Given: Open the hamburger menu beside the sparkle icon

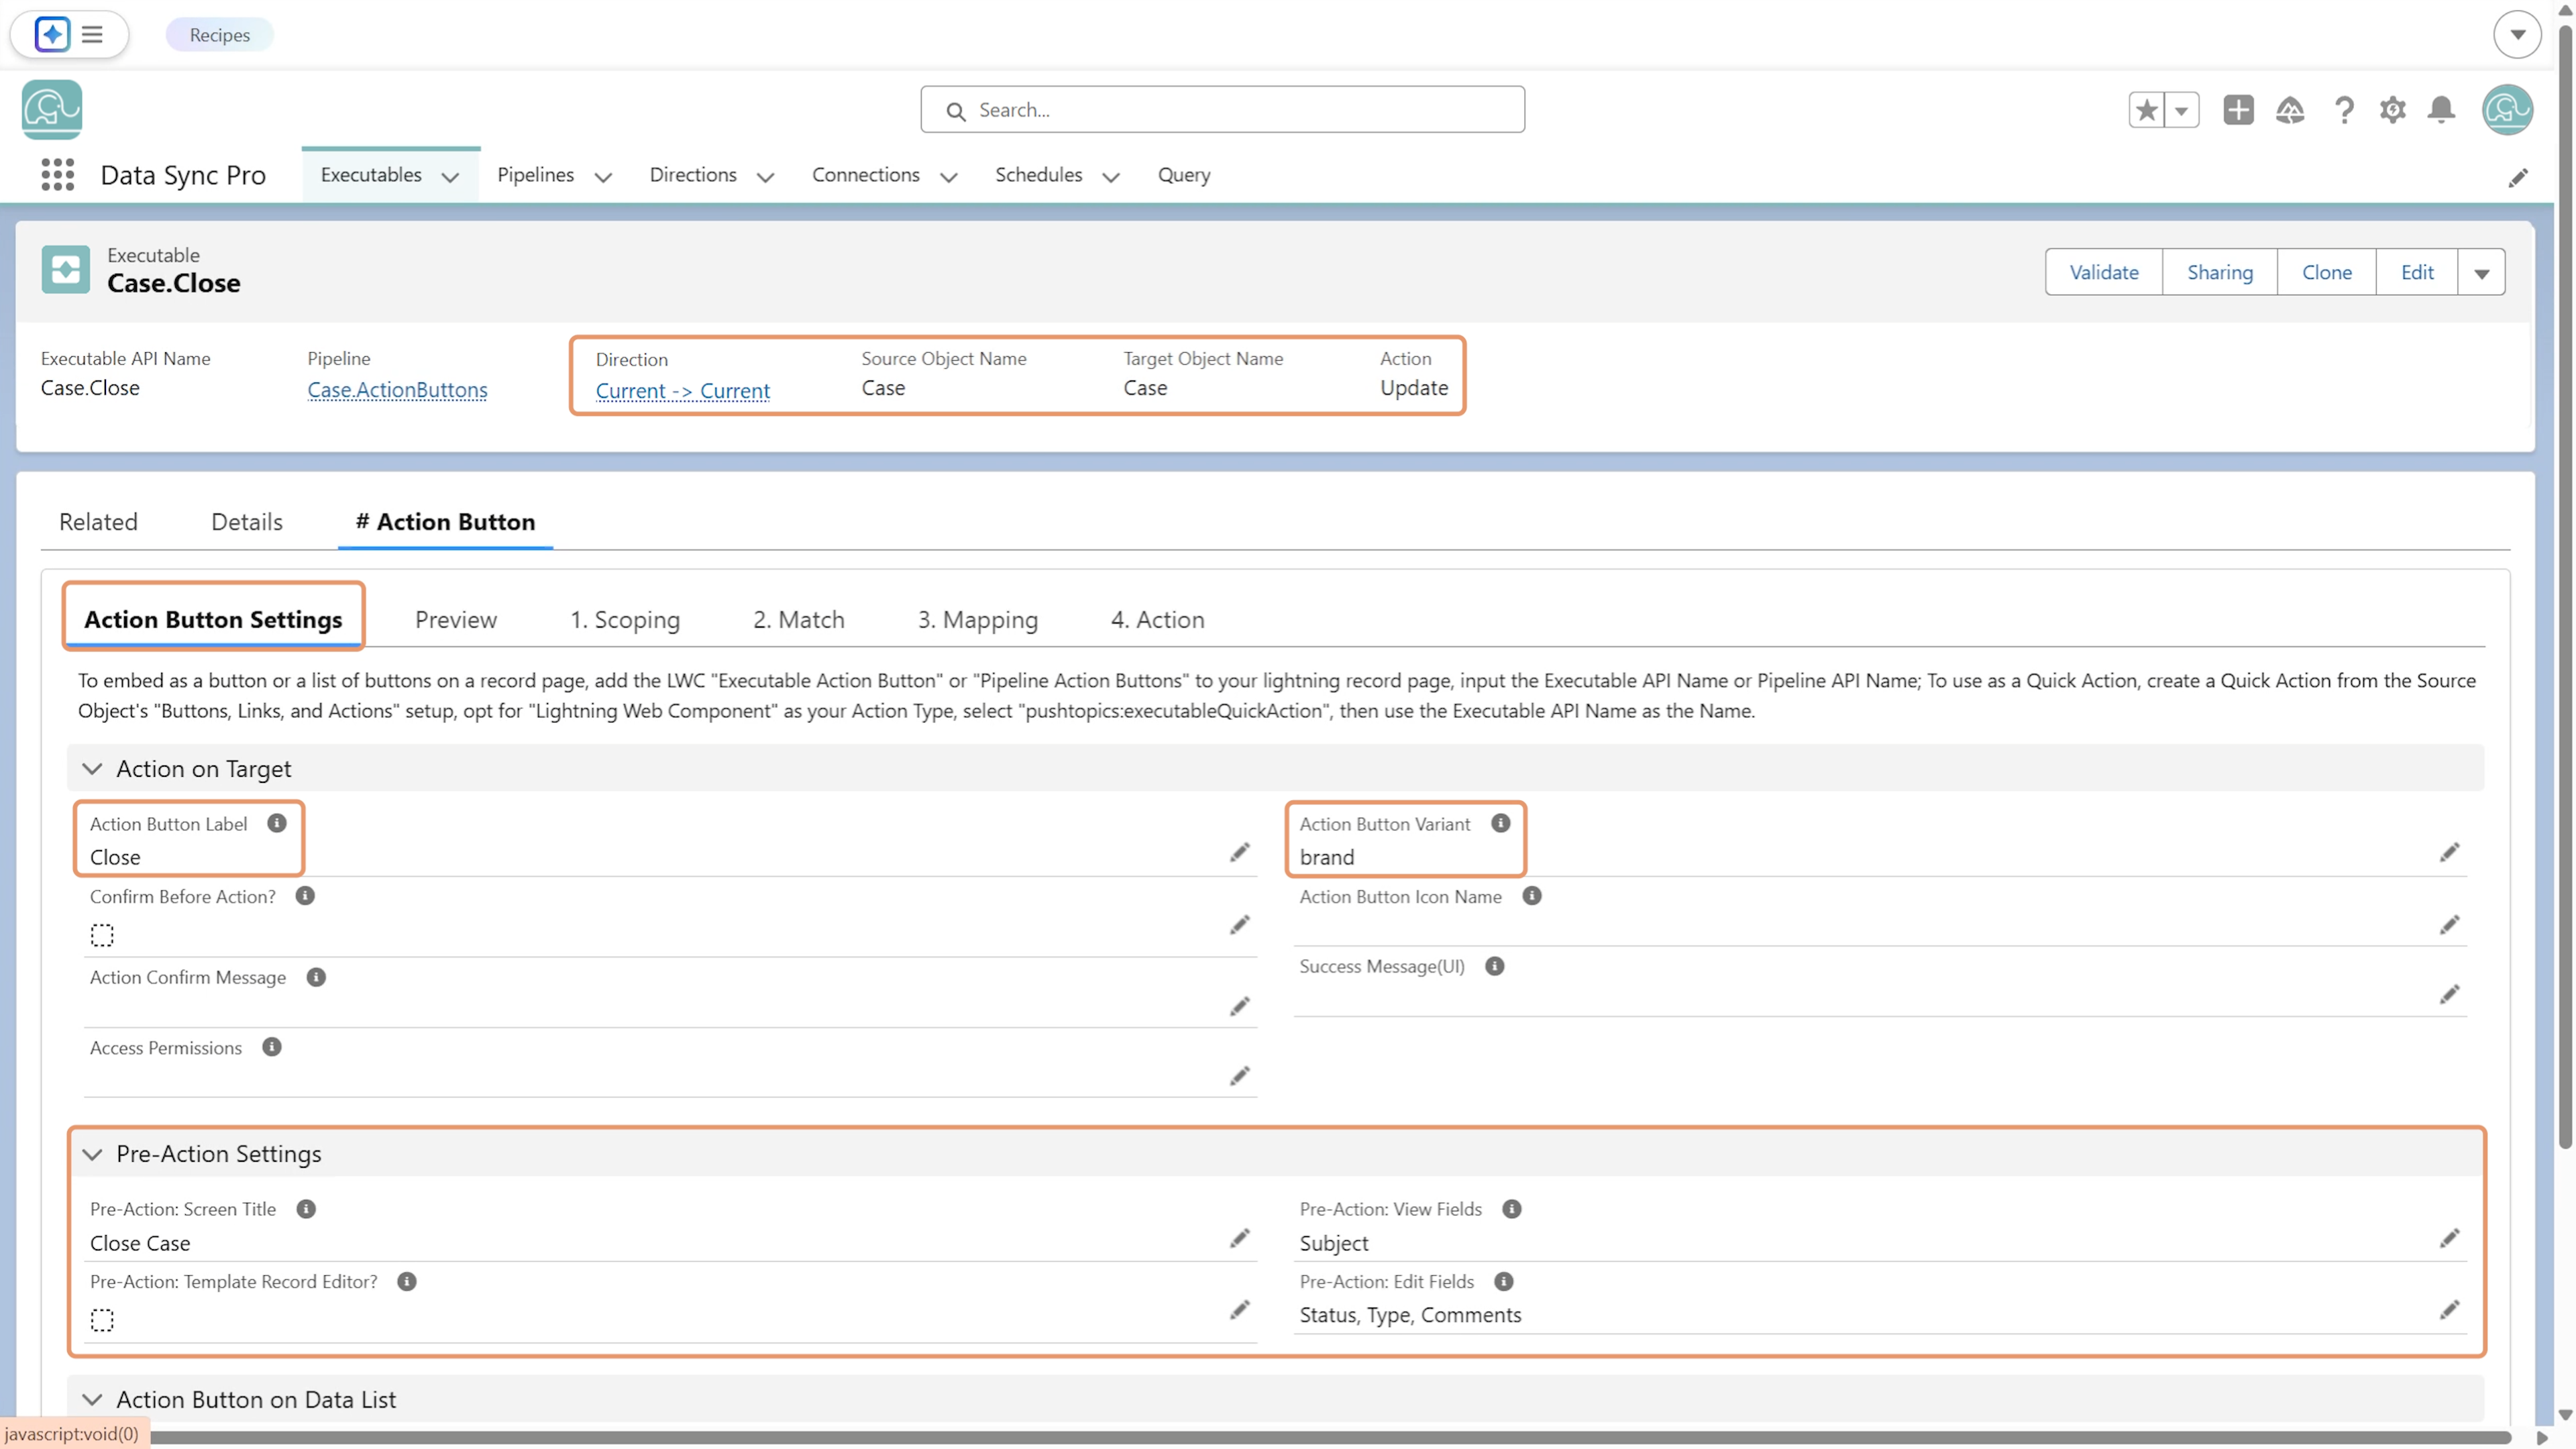Looking at the screenshot, I should pyautogui.click(x=92, y=34).
